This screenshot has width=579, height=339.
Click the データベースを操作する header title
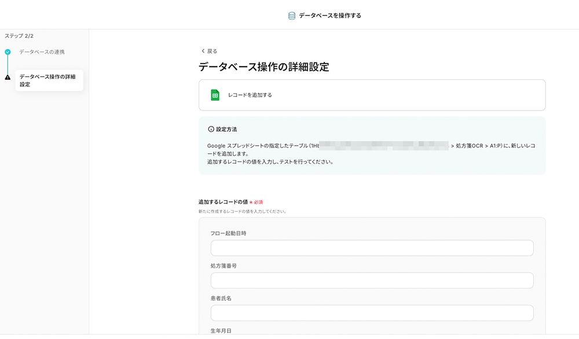pyautogui.click(x=330, y=16)
